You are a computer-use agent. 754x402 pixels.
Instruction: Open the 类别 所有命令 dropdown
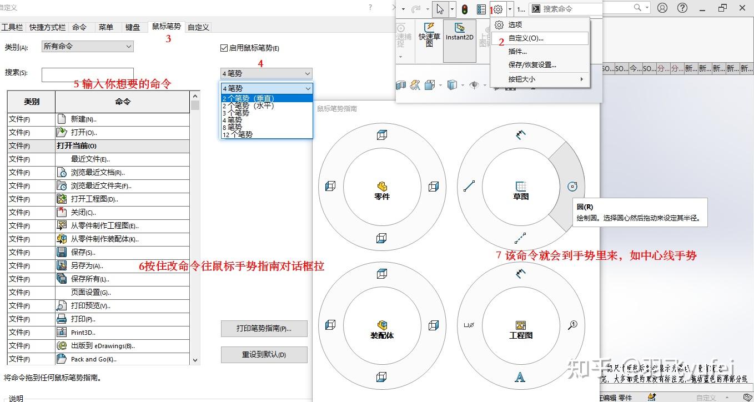coord(88,47)
